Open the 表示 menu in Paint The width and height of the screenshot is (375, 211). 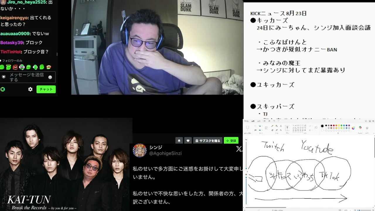[259, 121]
